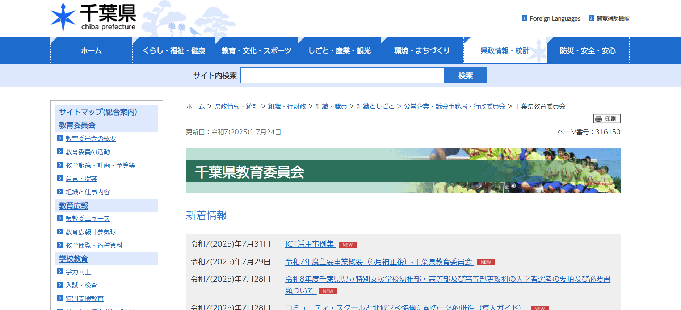Open 教育便覧・各種資料 sidebar link
The width and height of the screenshot is (681, 310).
[94, 245]
